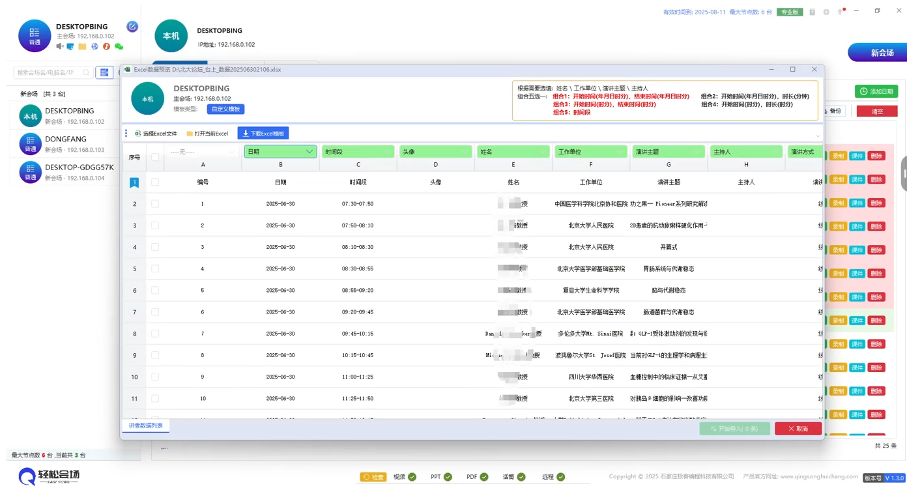Viewport: 907px width, 492px height.
Task: Click the blue monitor screen icon
Action: click(x=70, y=46)
